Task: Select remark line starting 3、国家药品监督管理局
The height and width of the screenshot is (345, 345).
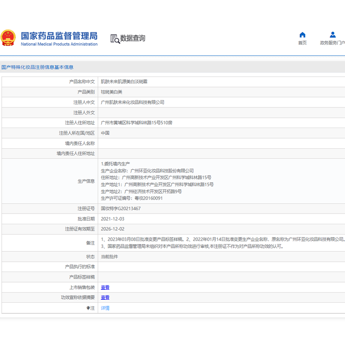Action: [192, 246]
